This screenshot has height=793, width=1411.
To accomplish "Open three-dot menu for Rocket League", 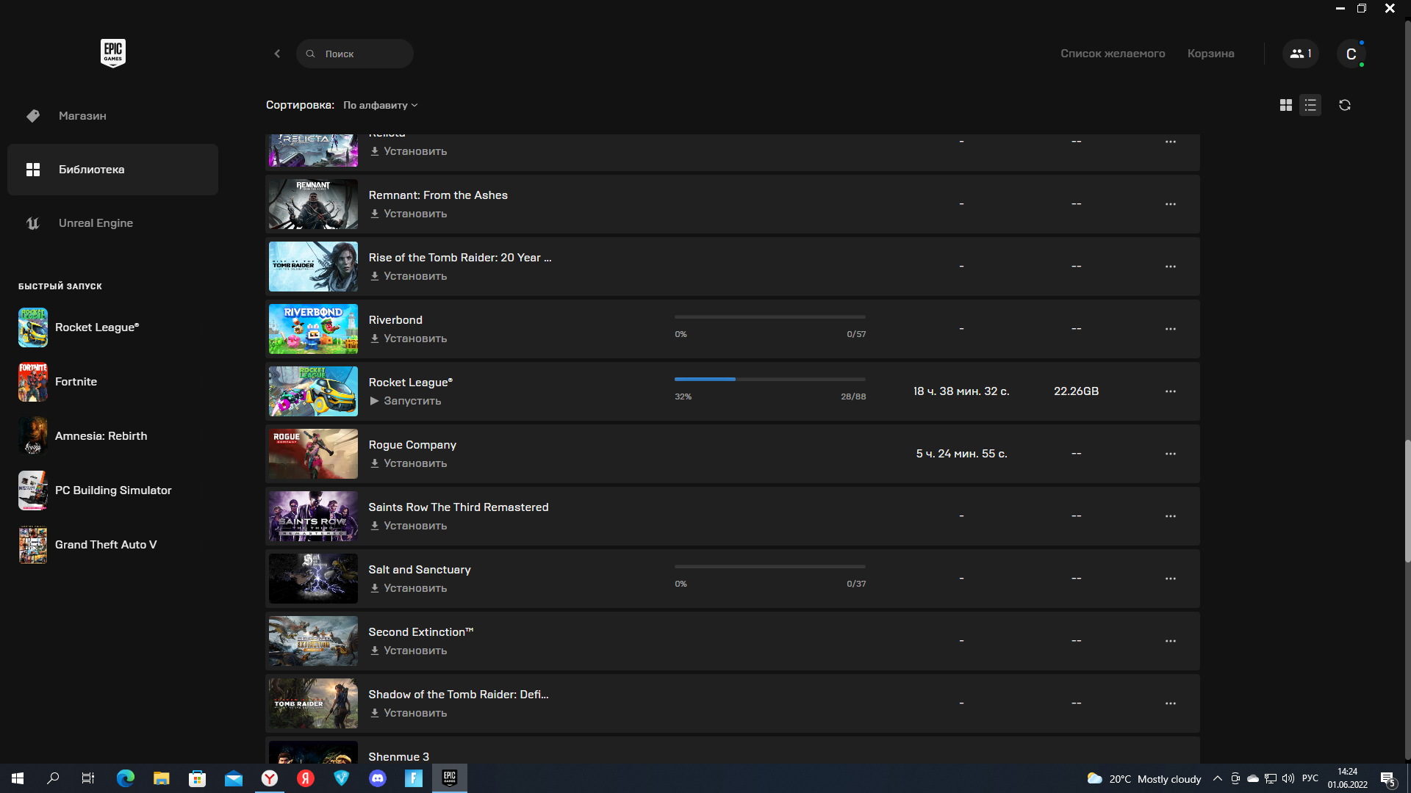I will point(1171,391).
